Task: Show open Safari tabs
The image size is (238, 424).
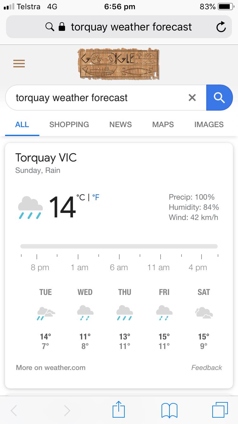Action: coord(220,410)
